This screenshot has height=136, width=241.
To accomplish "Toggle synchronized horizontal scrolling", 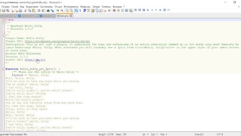I will coord(71,11).
